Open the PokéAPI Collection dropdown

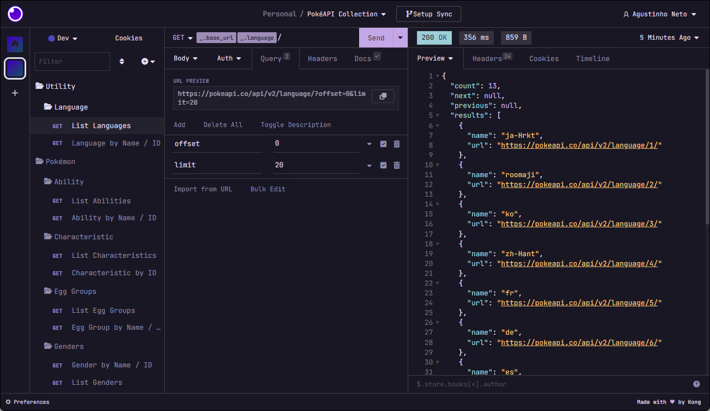tap(347, 14)
